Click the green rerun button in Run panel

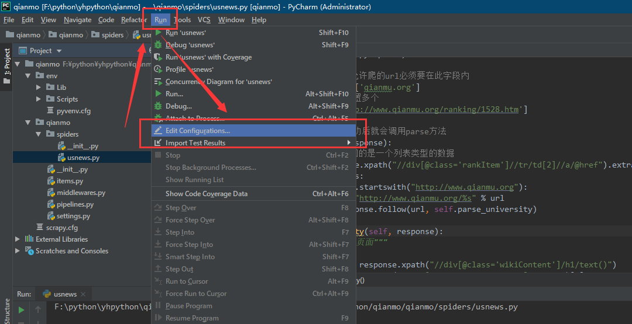point(22,310)
